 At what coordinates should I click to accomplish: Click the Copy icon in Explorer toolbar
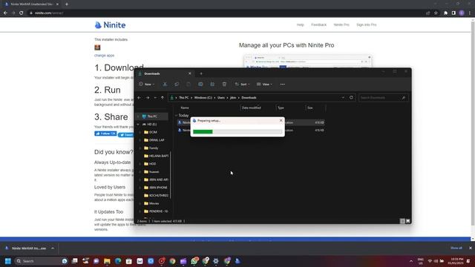coord(177,84)
